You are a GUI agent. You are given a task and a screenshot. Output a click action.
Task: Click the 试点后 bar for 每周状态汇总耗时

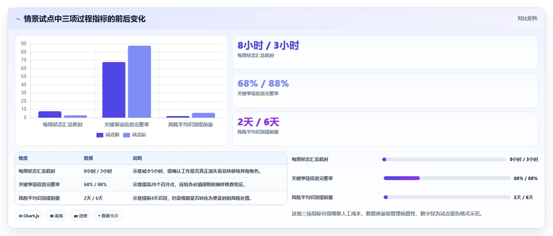75,116
